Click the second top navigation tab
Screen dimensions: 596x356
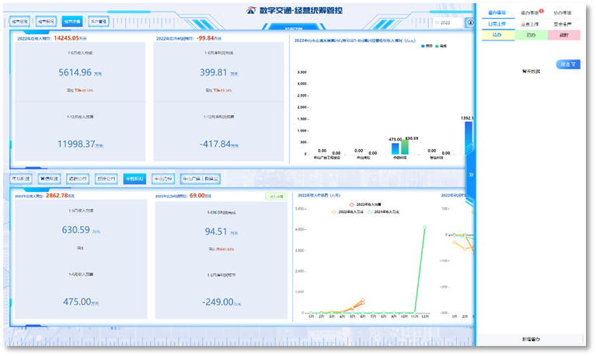[x=46, y=22]
